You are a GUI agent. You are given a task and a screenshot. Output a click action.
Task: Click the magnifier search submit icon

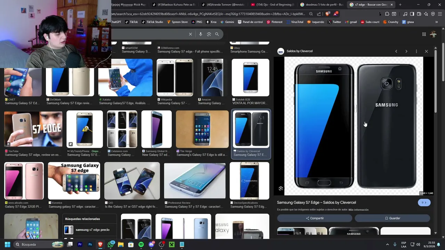[217, 34]
